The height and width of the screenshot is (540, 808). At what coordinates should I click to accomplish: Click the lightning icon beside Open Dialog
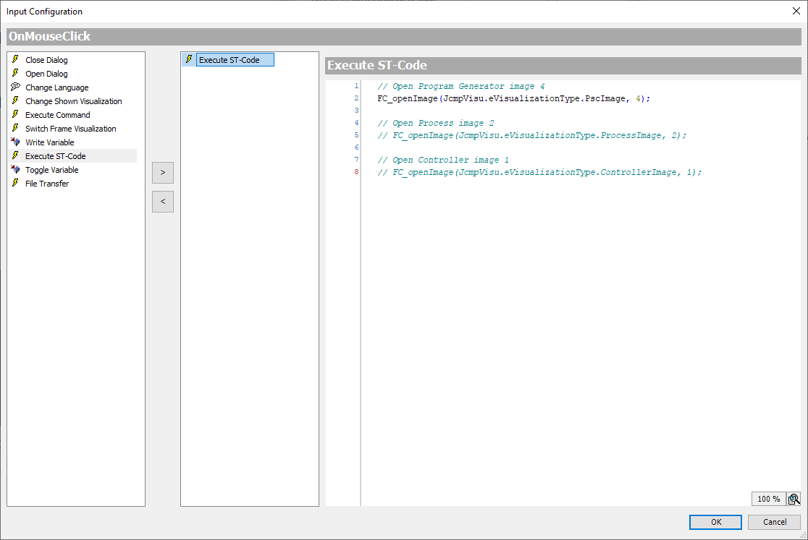[x=15, y=74]
